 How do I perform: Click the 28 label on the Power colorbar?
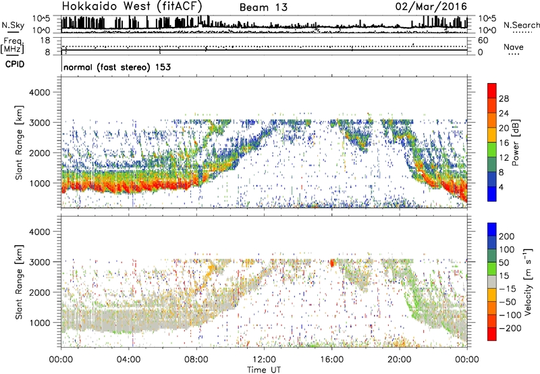[x=504, y=99]
